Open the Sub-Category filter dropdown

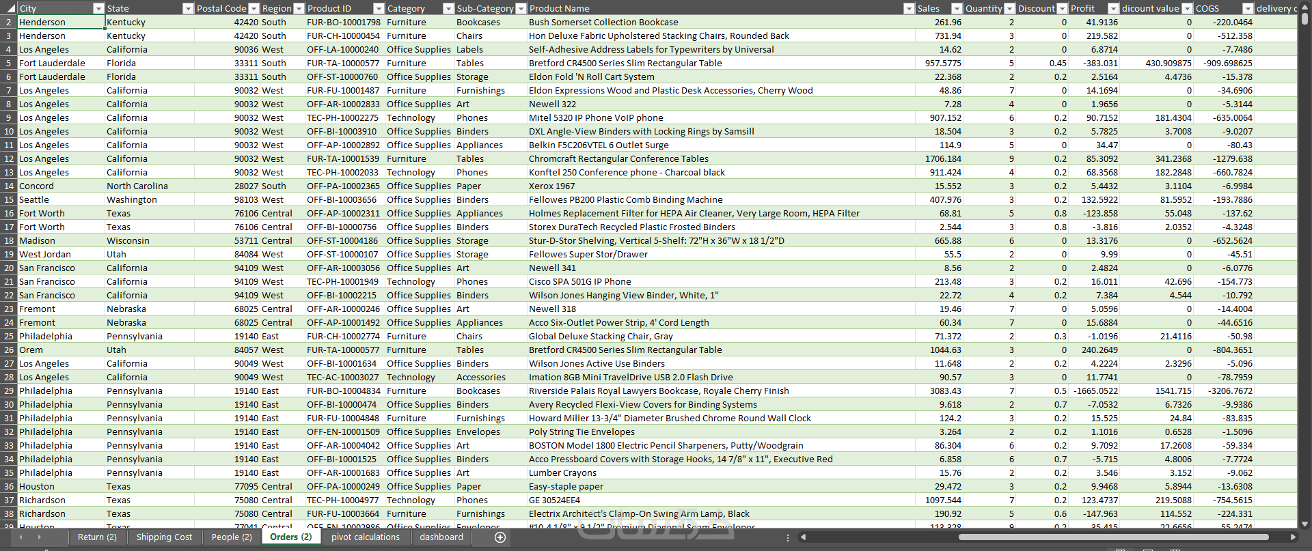521,8
